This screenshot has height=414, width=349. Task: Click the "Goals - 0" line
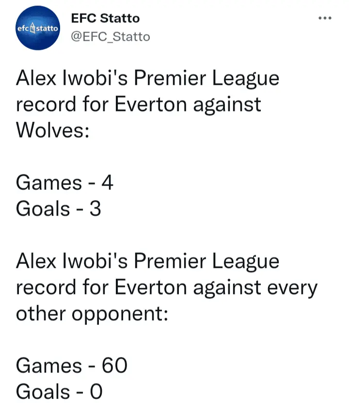pos(60,391)
